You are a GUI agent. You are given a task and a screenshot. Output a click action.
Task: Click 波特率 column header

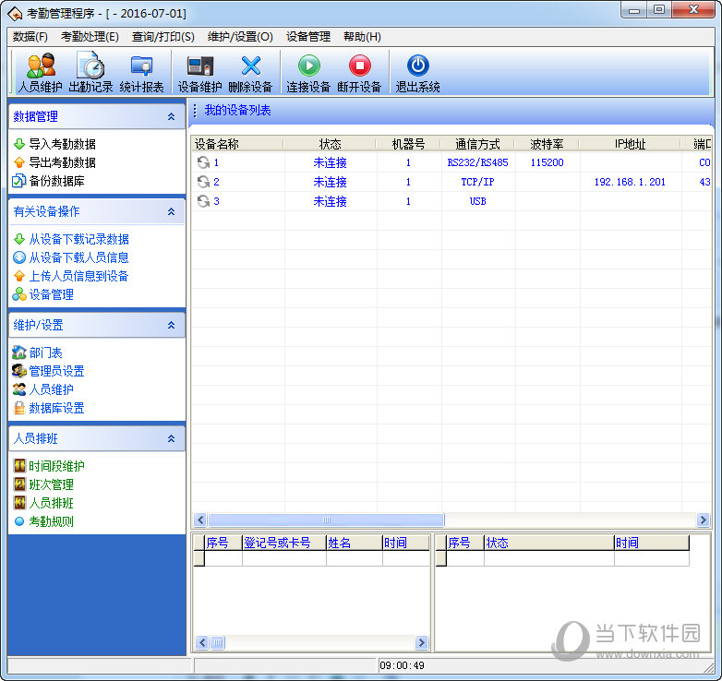pos(547,144)
